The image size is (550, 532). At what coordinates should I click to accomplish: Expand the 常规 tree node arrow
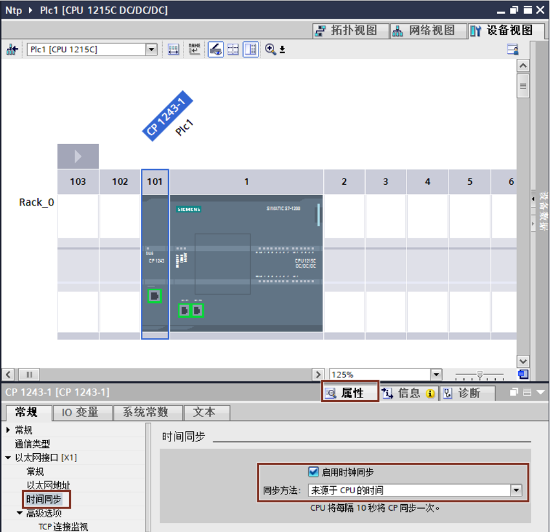click(x=8, y=430)
